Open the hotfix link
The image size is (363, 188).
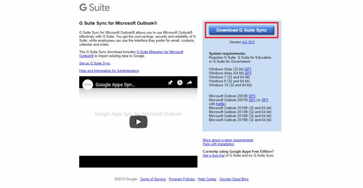[221, 104]
